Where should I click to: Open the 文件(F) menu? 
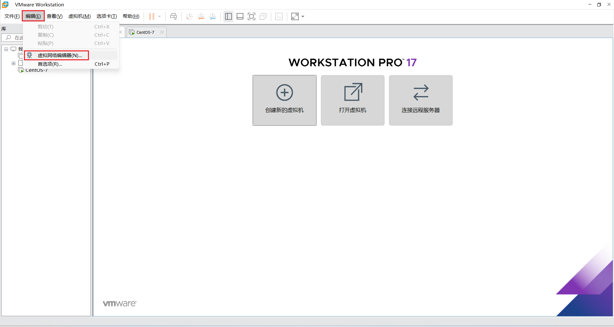[12, 16]
